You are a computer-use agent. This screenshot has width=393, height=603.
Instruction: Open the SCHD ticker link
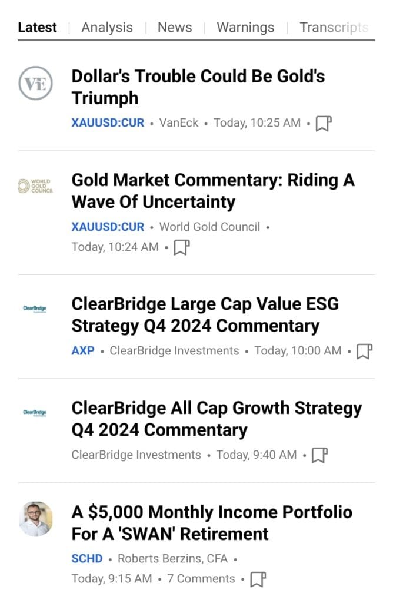pyautogui.click(x=86, y=558)
